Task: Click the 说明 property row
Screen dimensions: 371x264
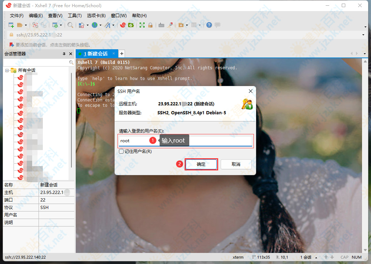Action: (x=39, y=223)
